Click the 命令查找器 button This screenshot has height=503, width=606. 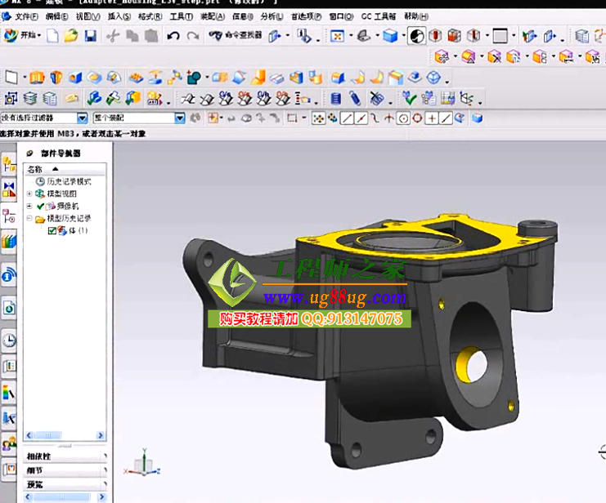point(236,36)
